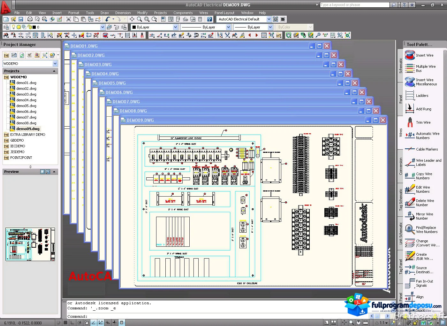This screenshot has height=326, width=447.
Task: Click the Undo arrow icon
Action: (x=108, y=19)
